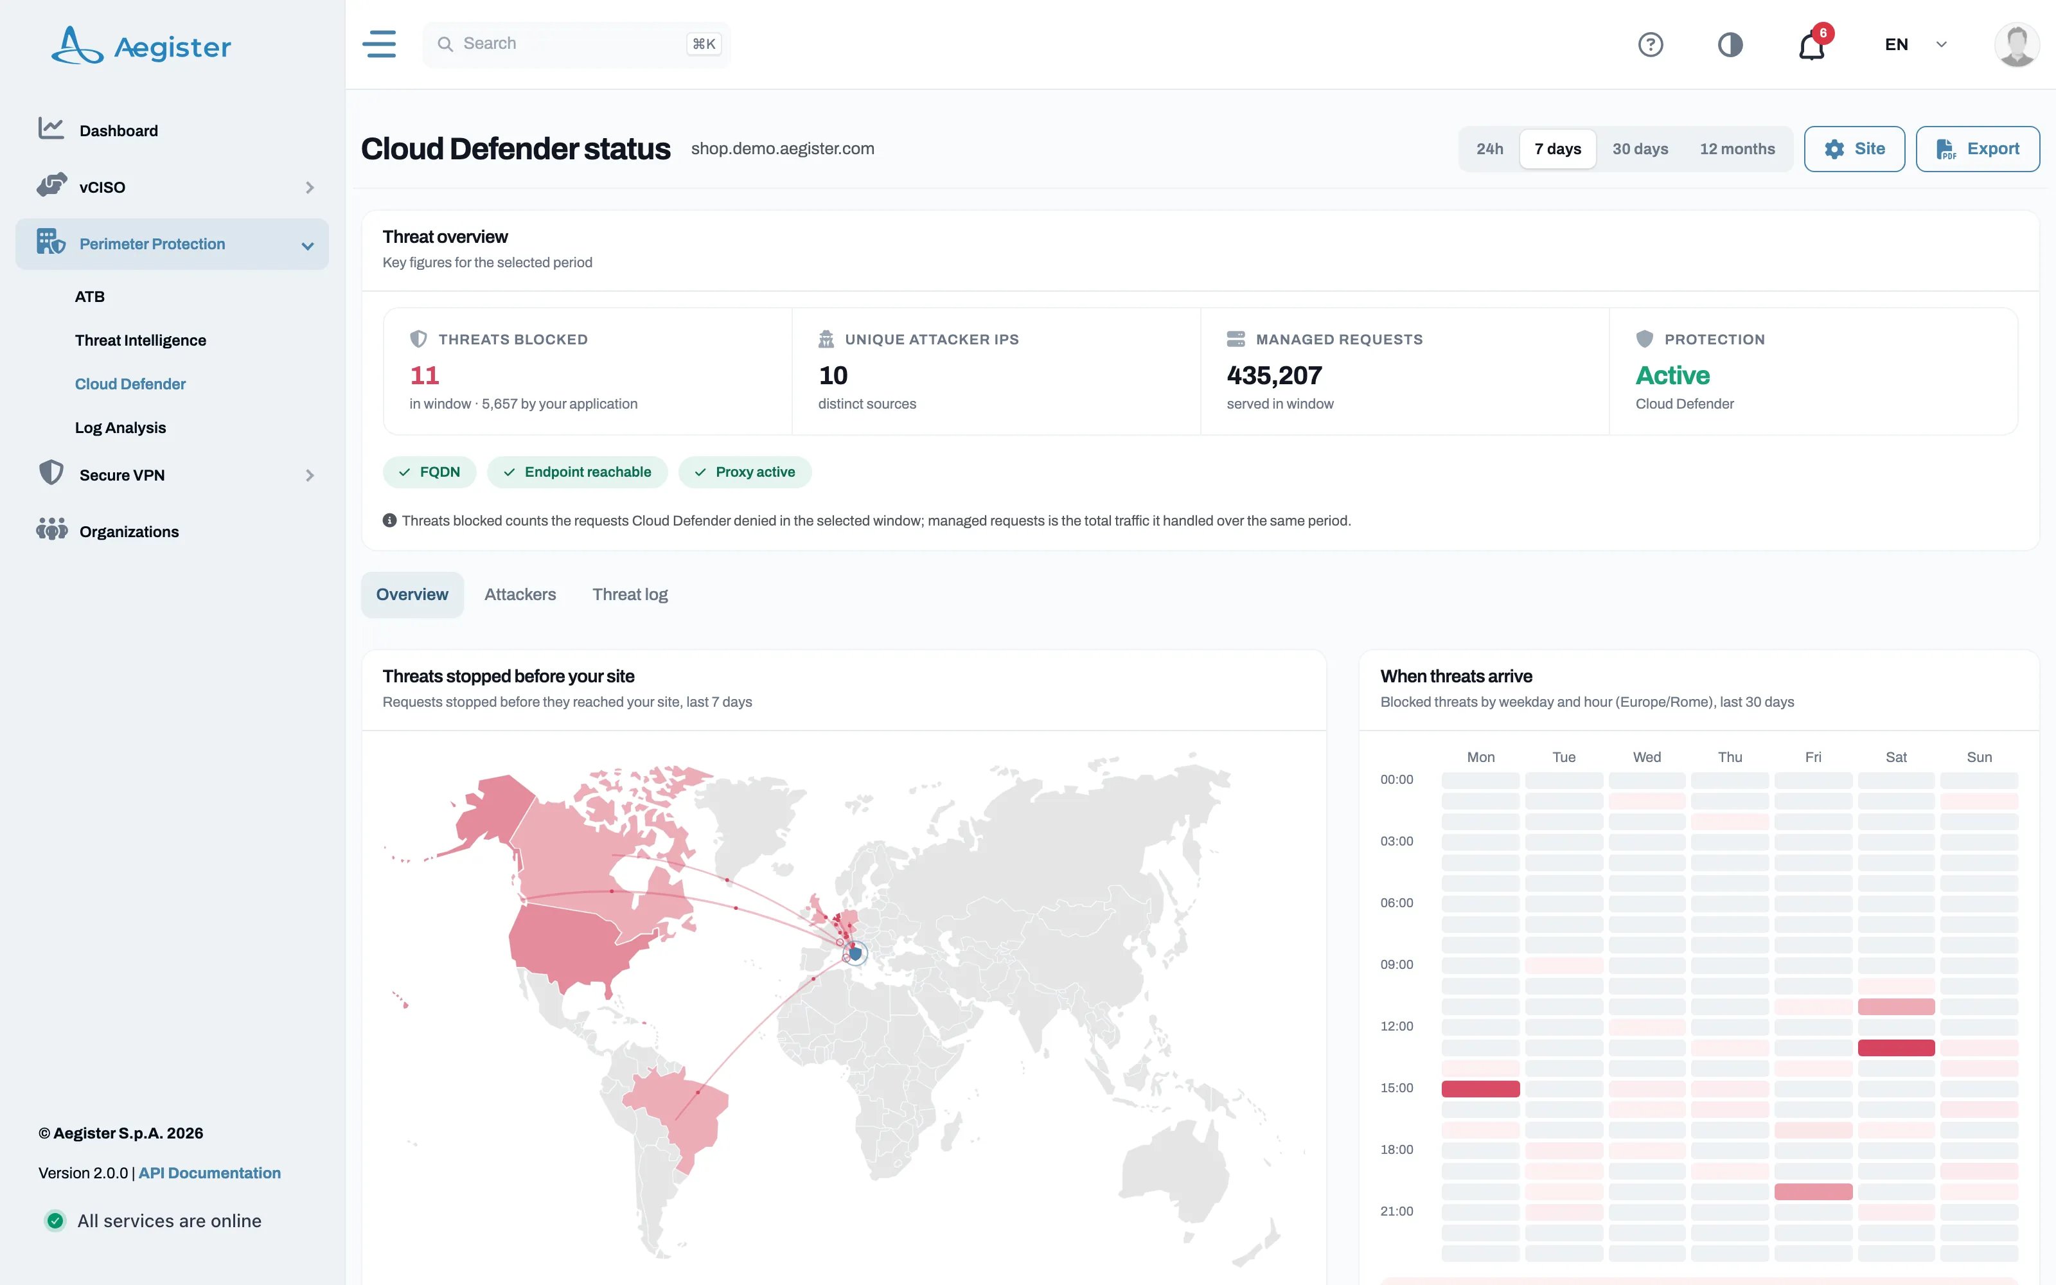Click the Aegister logo
Screen dimensions: 2056x1285
click(141, 45)
